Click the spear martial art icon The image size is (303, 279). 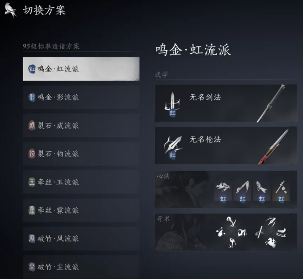[173, 147]
